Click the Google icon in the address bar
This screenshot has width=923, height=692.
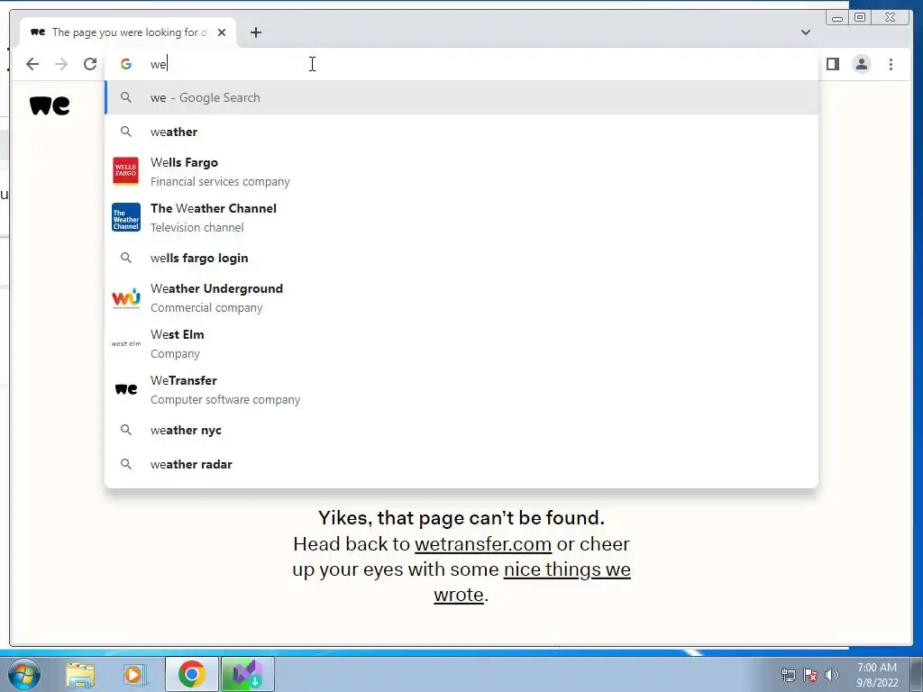point(126,64)
